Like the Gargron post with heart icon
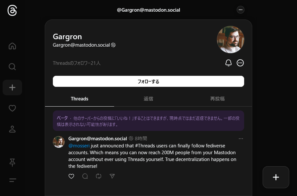The height and width of the screenshot is (196, 297). pos(71,176)
